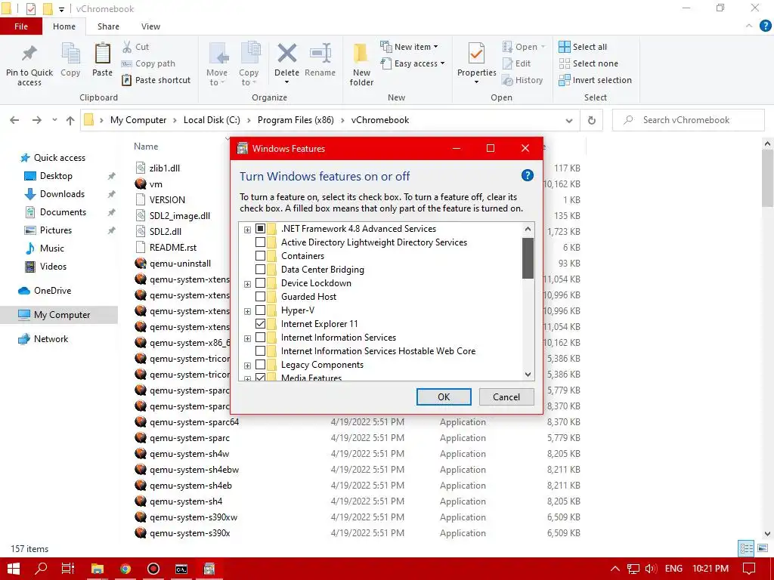Viewport: 774px width, 580px height.
Task: Open taskbar Search magnifier
Action: 41,569
